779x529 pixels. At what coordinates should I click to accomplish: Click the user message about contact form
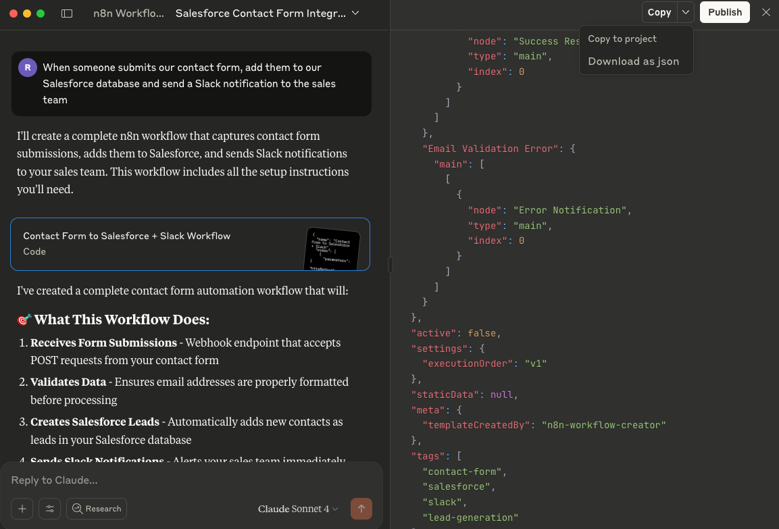coord(191,84)
